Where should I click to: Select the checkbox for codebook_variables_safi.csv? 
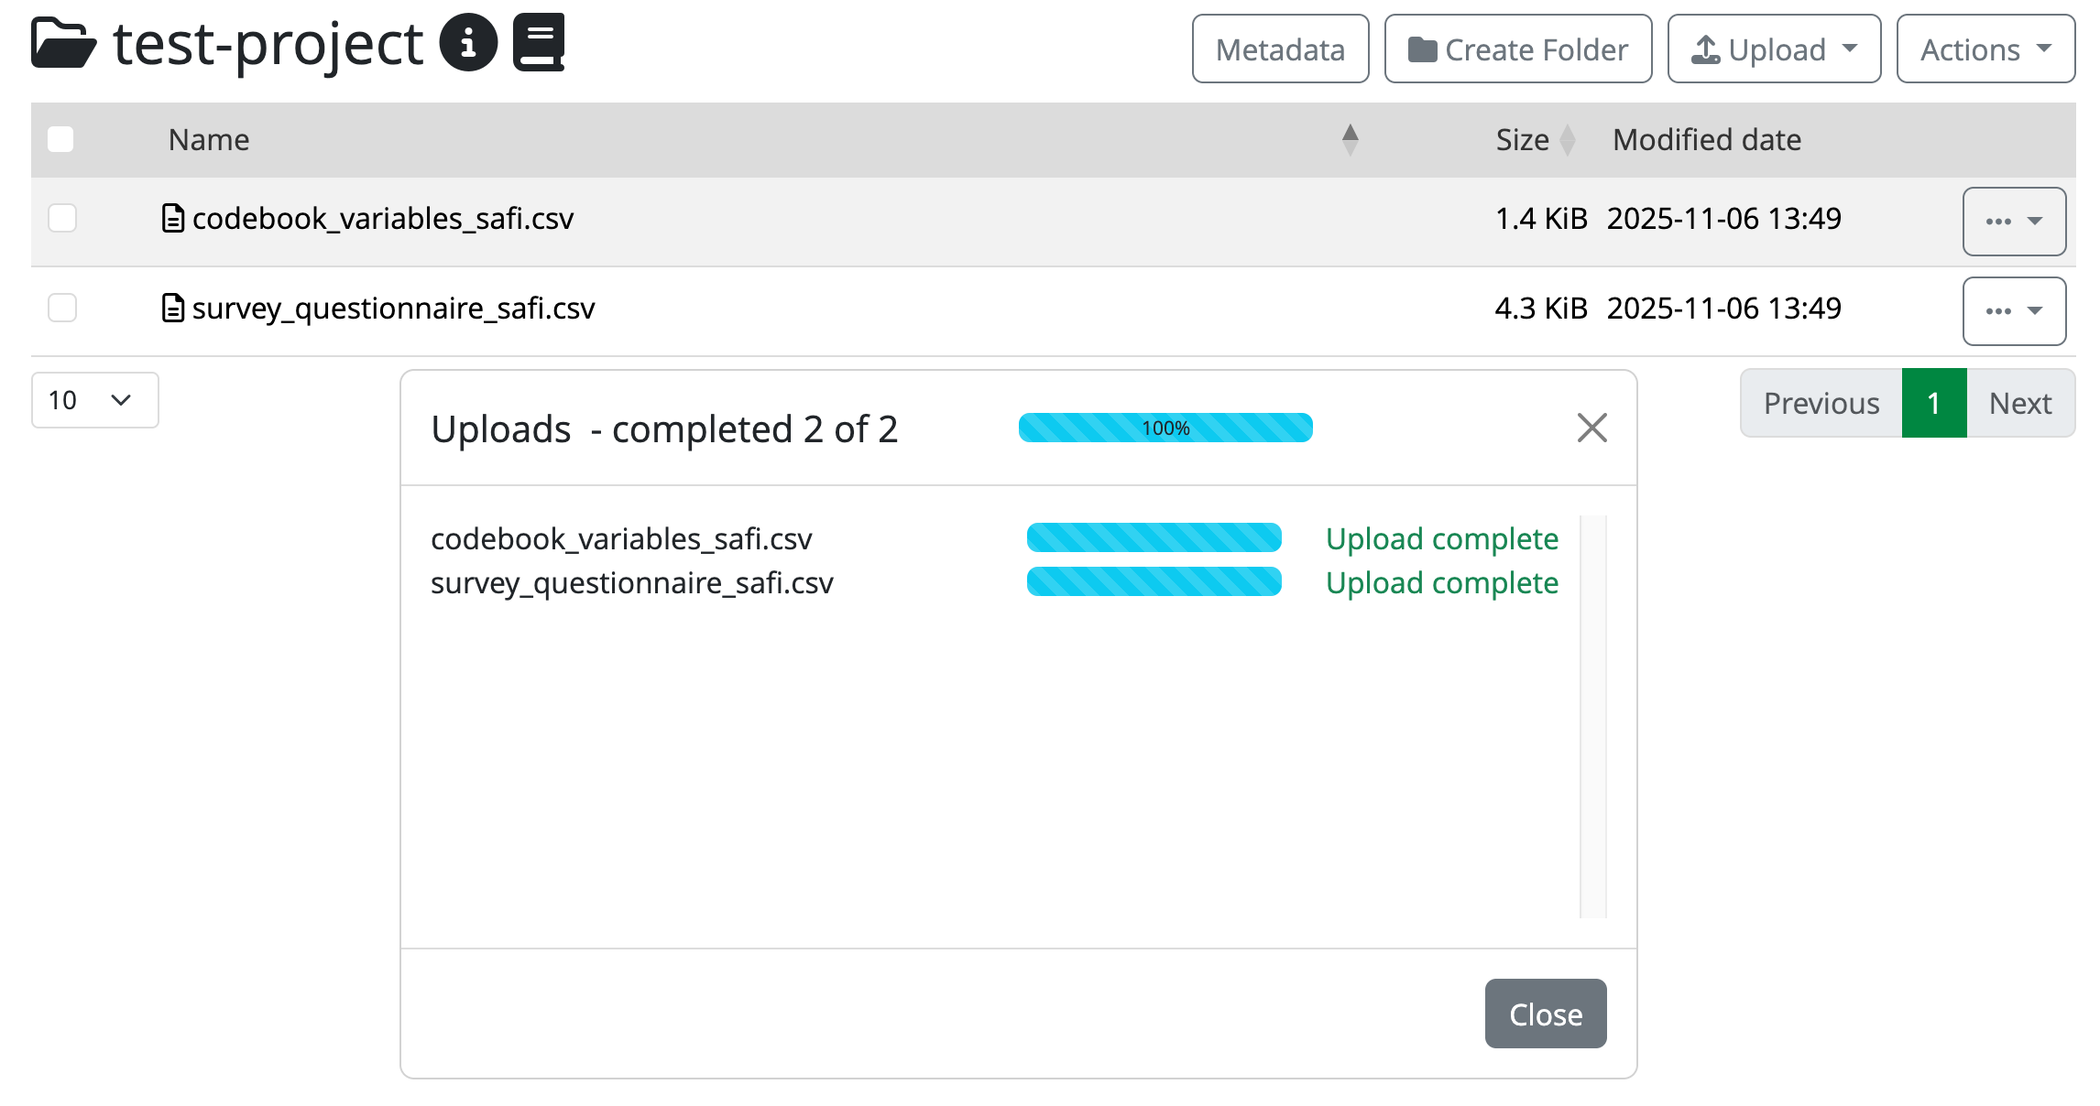[x=61, y=218]
